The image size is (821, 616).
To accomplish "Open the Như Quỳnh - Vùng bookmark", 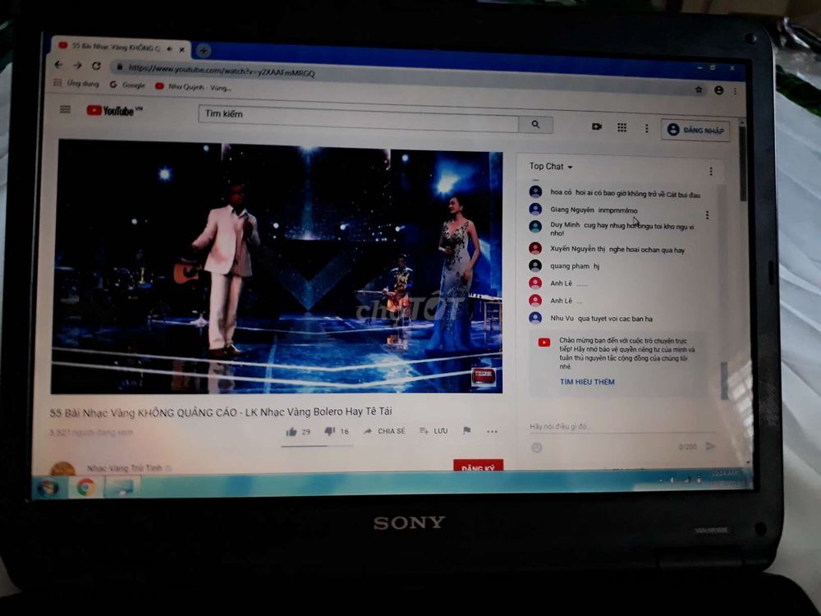I will point(193,86).
